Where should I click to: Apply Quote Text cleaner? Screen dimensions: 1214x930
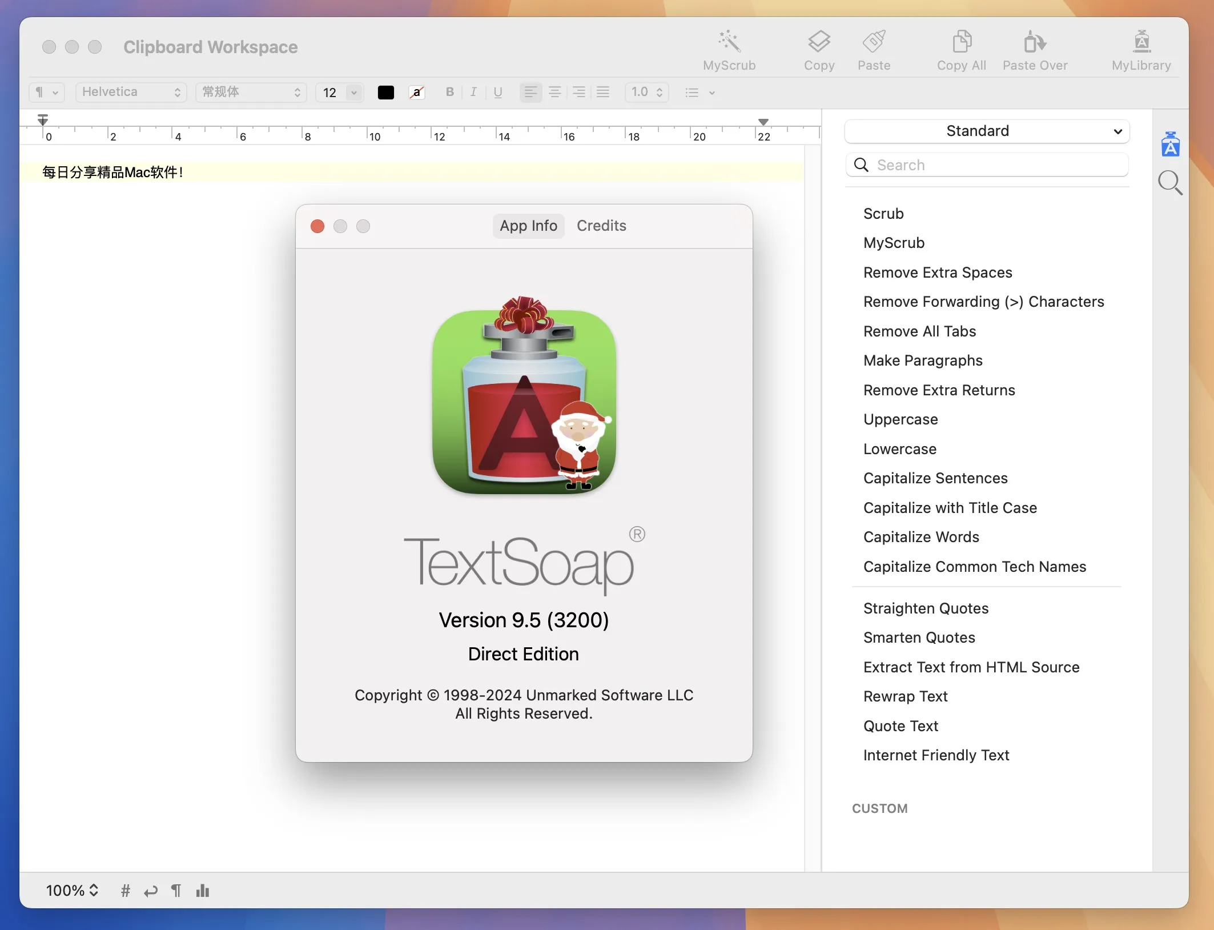point(901,726)
